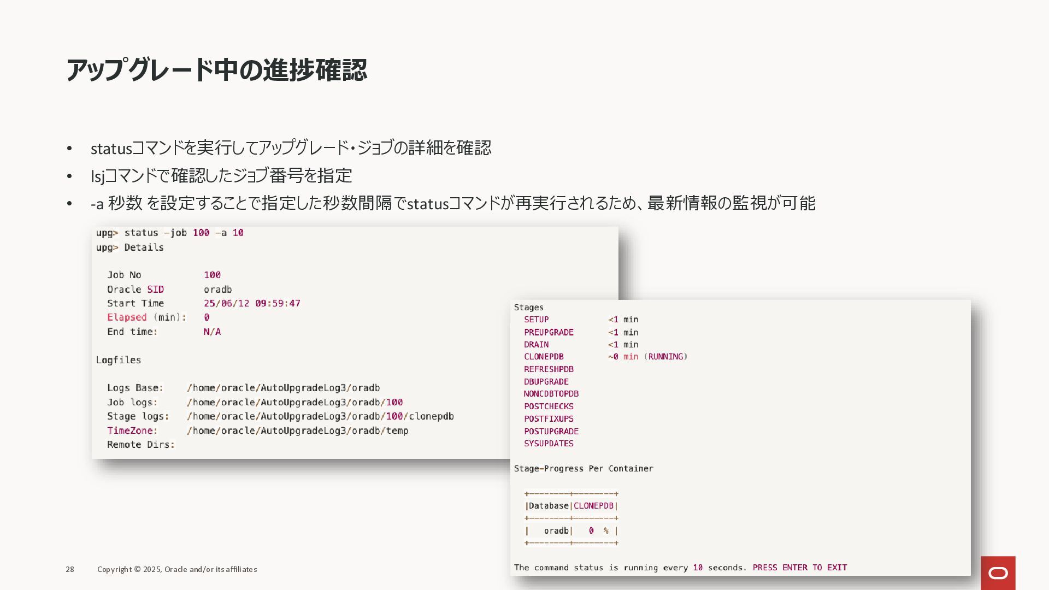Click the Copyright © 2025 Oracle footer
Screen dimensions: 1049x590
[x=177, y=569]
